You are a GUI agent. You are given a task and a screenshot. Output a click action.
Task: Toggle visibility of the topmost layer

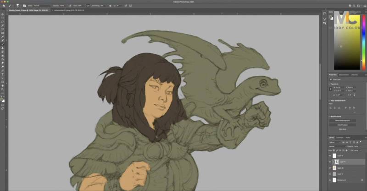[x=329, y=156]
